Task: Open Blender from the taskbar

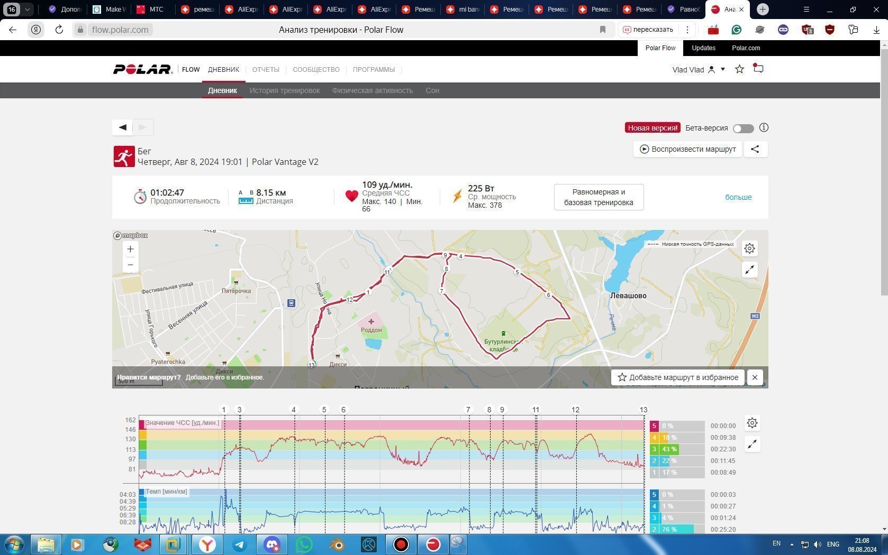Action: 337,544
